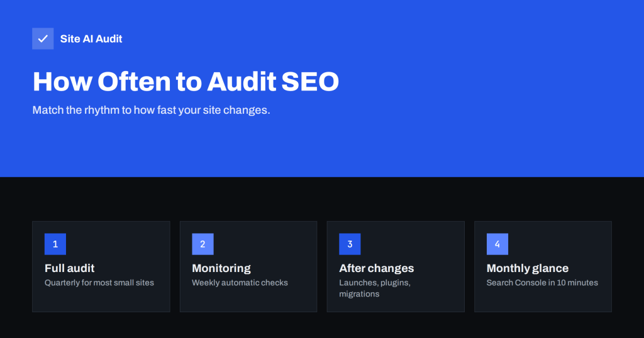
Task: Select the Monitoring card title
Action: point(221,268)
